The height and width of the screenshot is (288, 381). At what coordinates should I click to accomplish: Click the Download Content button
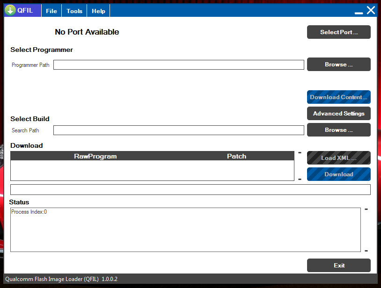(339, 97)
